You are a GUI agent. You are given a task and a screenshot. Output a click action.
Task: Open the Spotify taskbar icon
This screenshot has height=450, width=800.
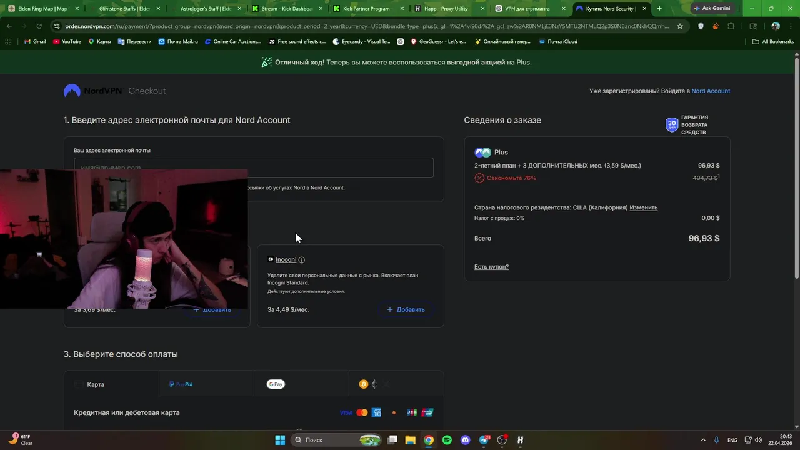tap(447, 440)
